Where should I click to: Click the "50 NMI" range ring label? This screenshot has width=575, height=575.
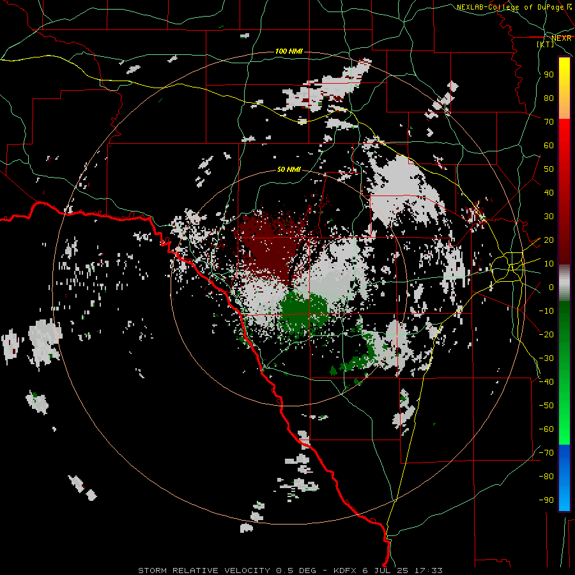pyautogui.click(x=289, y=169)
